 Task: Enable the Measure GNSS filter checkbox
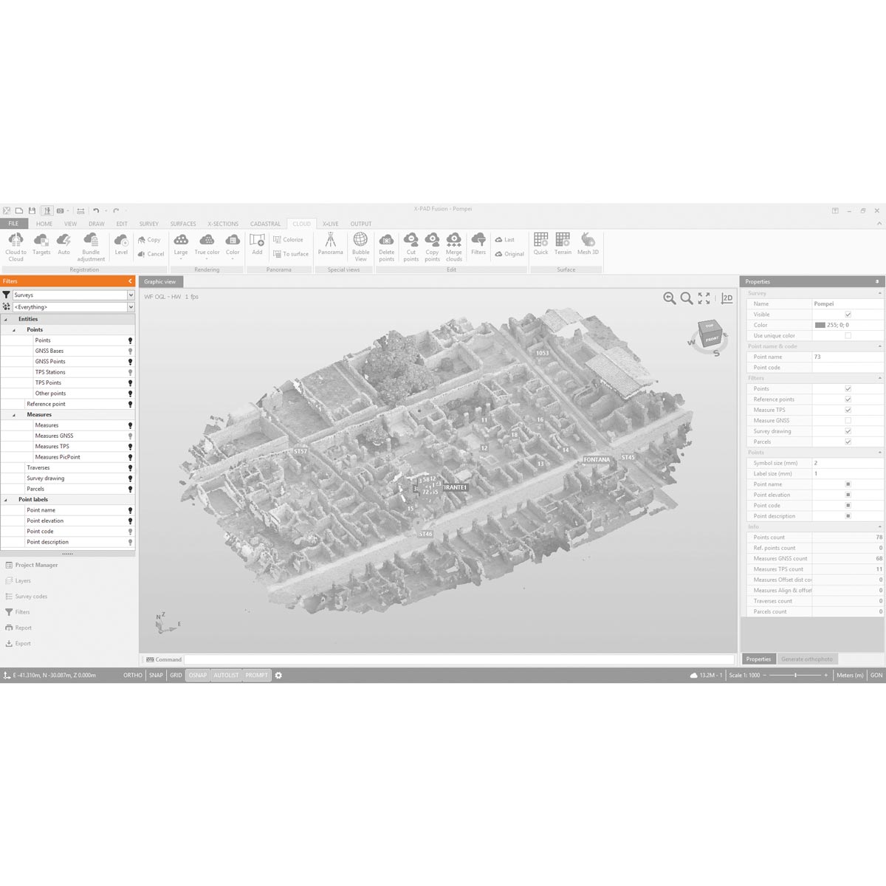pyautogui.click(x=848, y=421)
